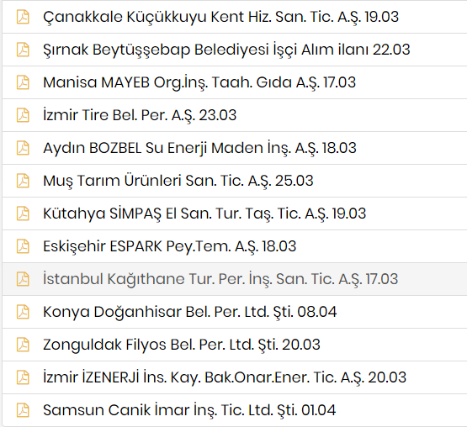Open Şırnak Beytüşşebap Belediyesi İşçi Alım ilanı
The height and width of the screenshot is (427, 467).
tap(226, 50)
